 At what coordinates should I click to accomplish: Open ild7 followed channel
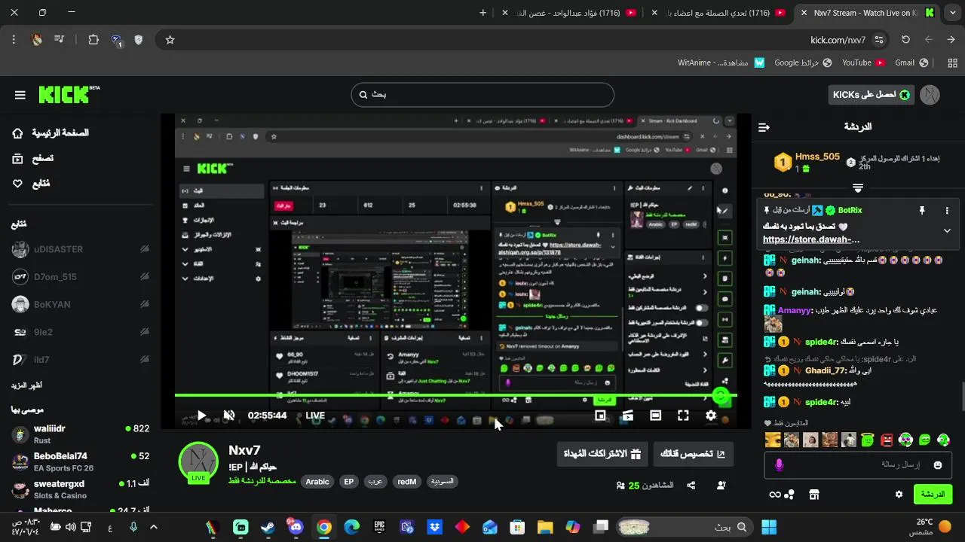(79, 360)
